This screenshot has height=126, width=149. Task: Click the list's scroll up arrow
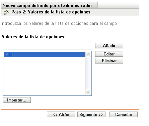pyautogui.click(x=88, y=54)
